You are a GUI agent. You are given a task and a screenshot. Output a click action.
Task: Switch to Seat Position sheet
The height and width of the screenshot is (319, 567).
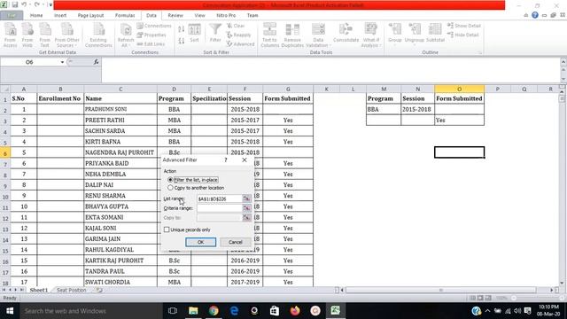pyautogui.click(x=71, y=290)
